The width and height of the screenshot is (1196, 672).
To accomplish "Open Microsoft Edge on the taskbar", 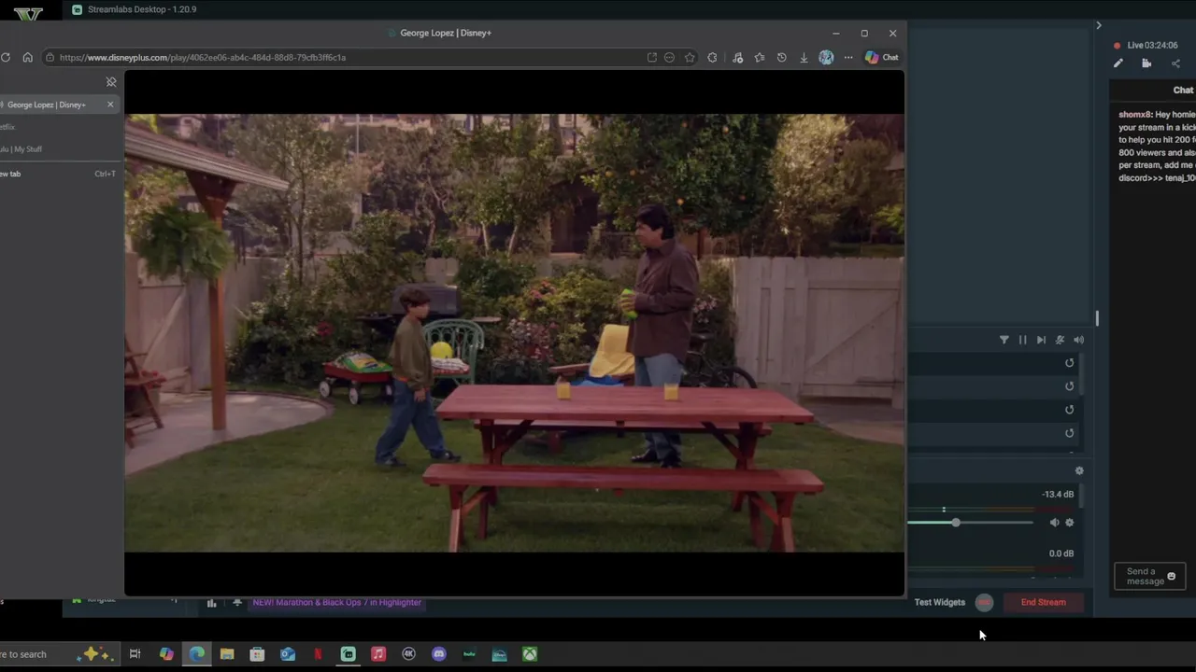I will [197, 654].
